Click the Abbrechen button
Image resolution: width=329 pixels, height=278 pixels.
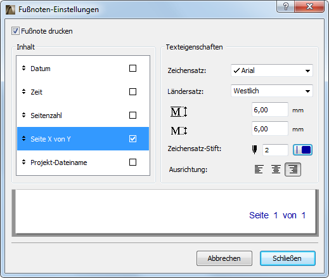pos(224,258)
